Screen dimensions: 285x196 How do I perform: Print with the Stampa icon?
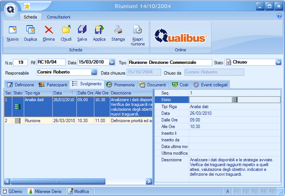[x=118, y=30]
